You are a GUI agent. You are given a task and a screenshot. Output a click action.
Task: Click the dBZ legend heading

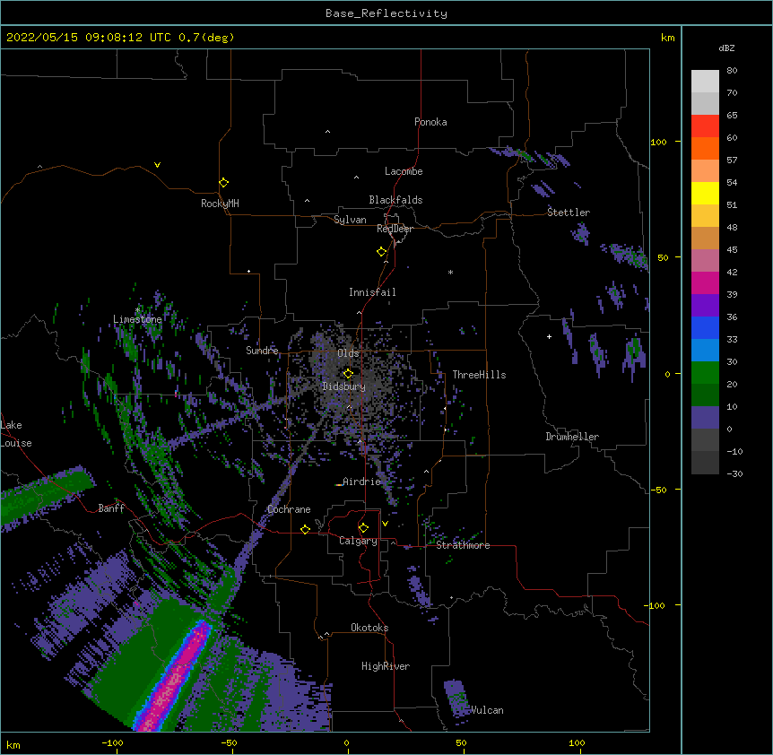[x=726, y=48]
